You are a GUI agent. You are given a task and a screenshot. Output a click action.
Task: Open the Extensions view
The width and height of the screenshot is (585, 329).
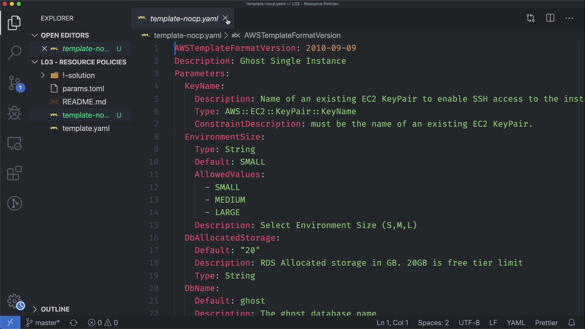click(14, 173)
